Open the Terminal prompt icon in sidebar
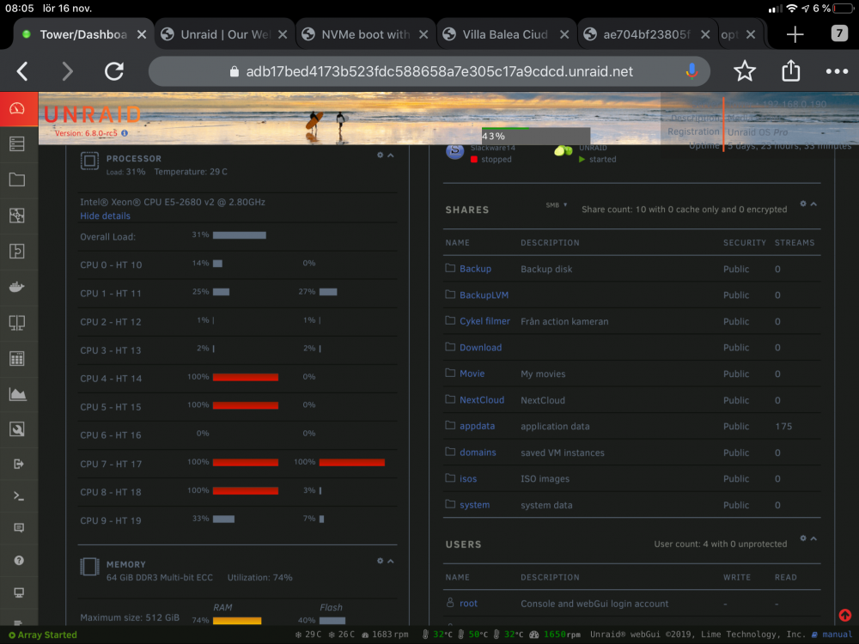This screenshot has width=859, height=644. pos(19,496)
